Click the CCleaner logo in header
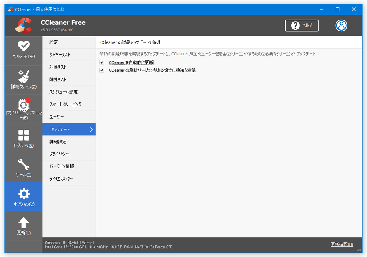Screen dimensions: 367x257 [24, 25]
